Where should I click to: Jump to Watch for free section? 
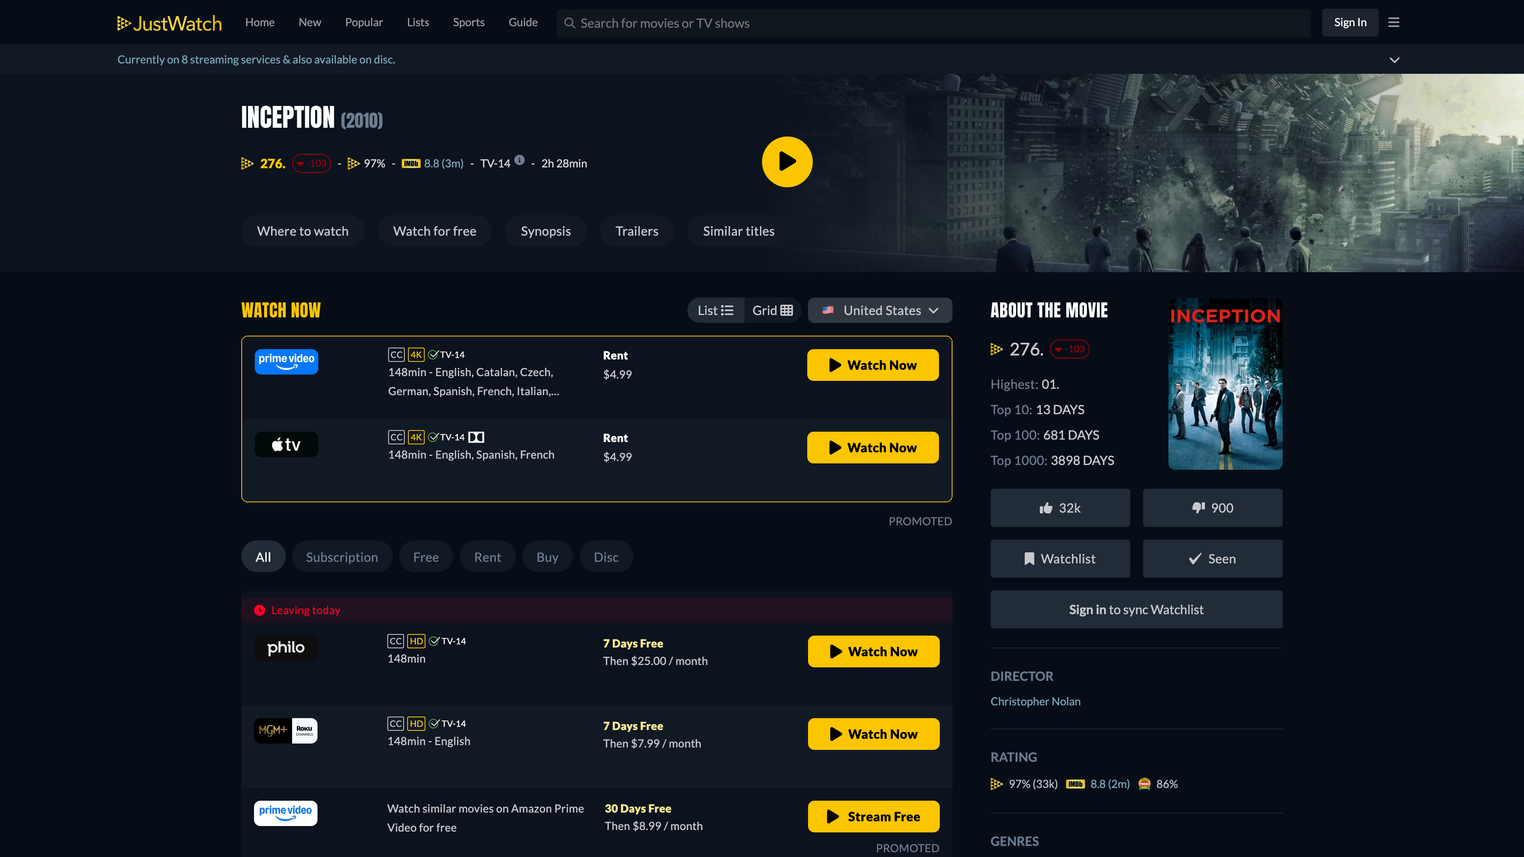pos(435,231)
